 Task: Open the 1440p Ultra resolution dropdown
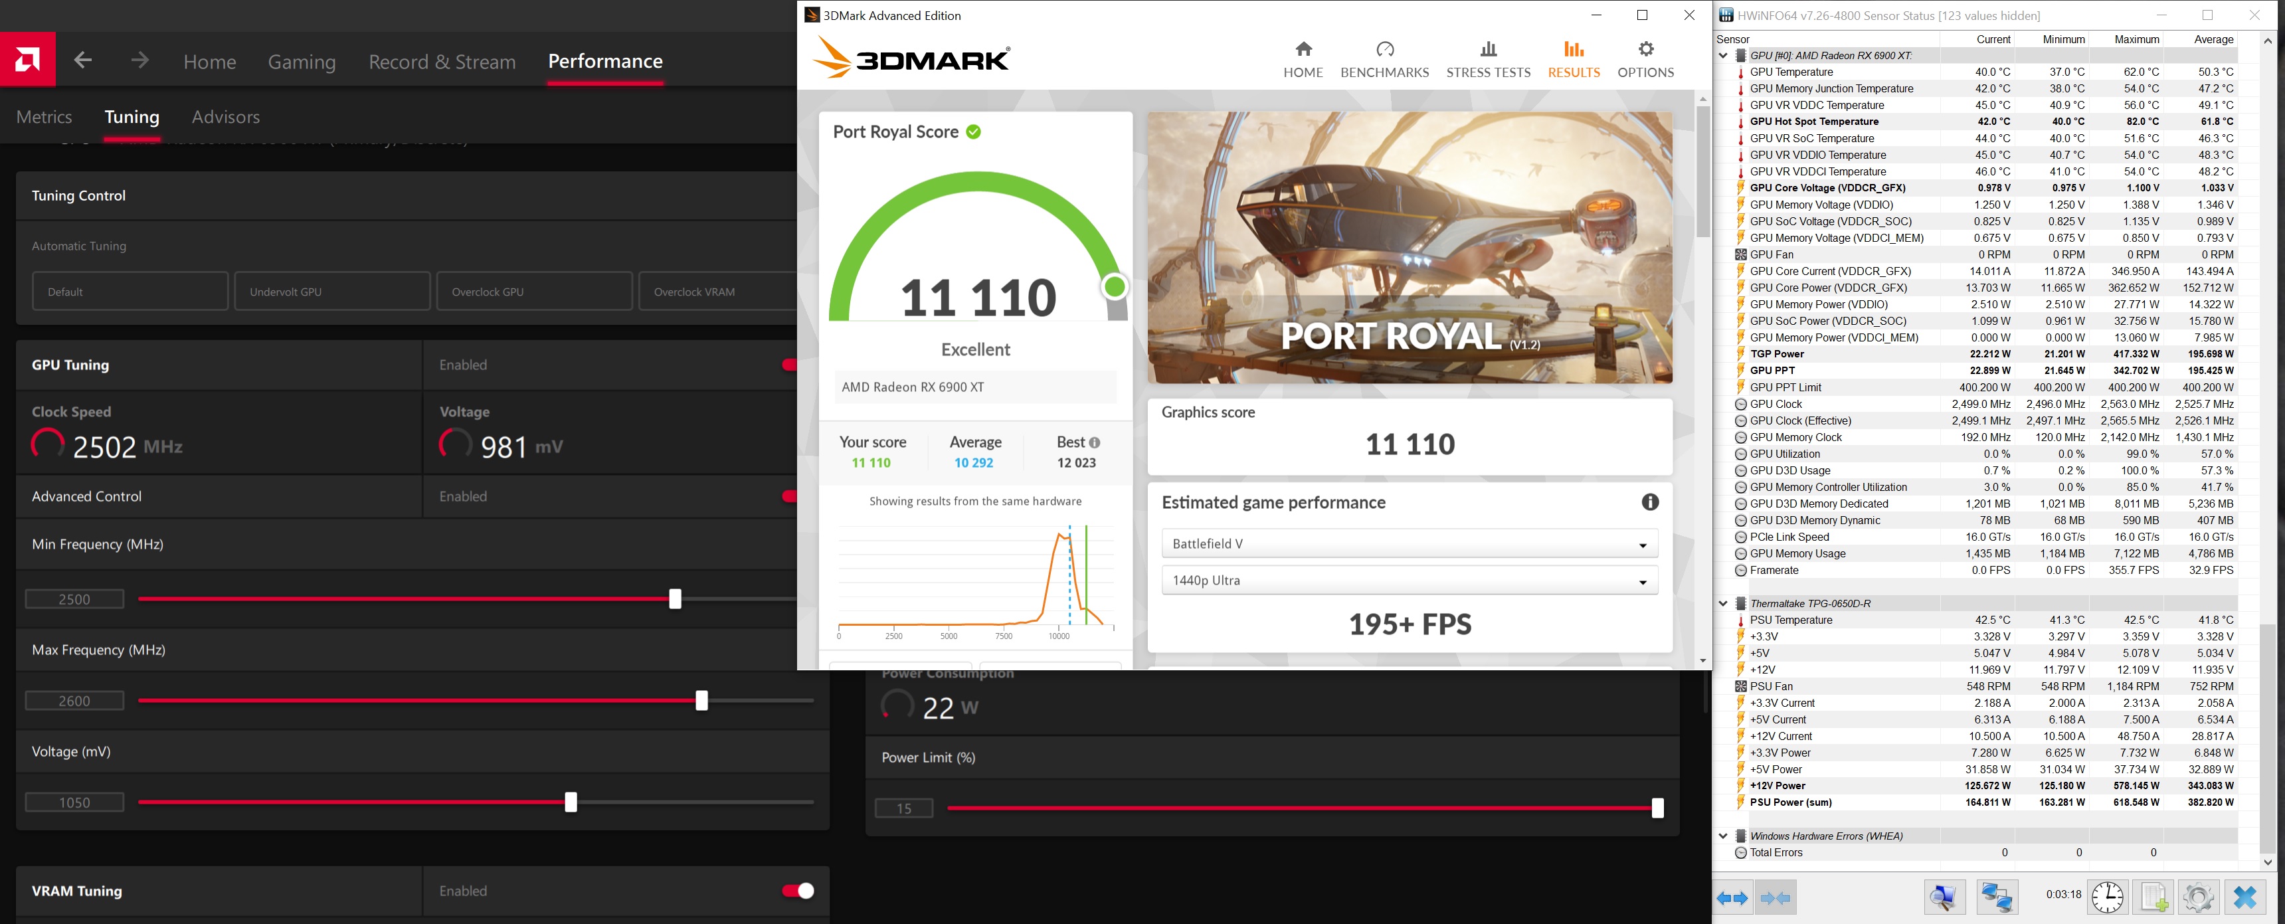tap(1409, 580)
